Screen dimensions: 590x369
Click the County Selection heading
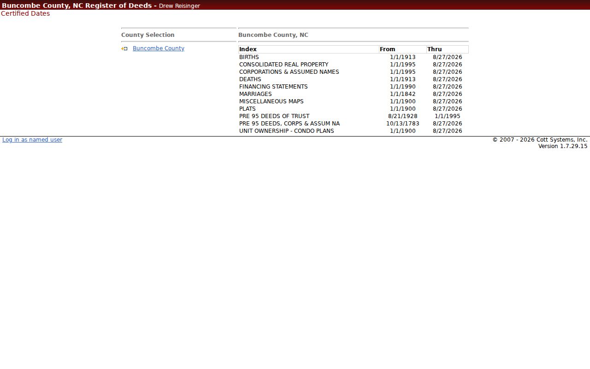[148, 35]
